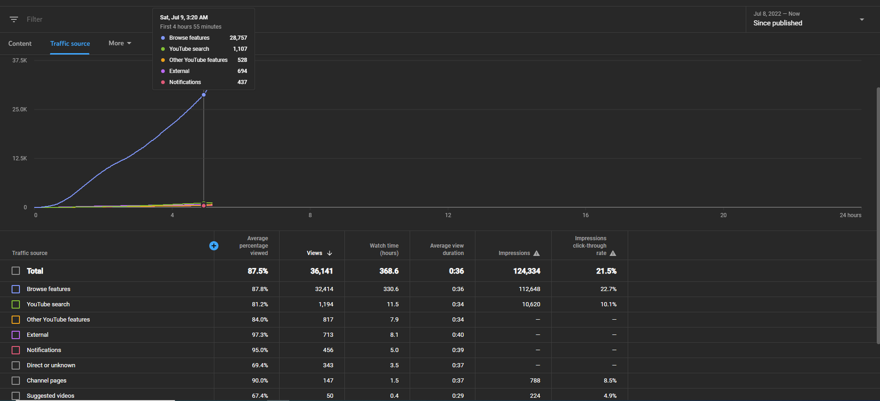Toggle the Total row checkbox
Image resolution: width=880 pixels, height=401 pixels.
click(16, 271)
